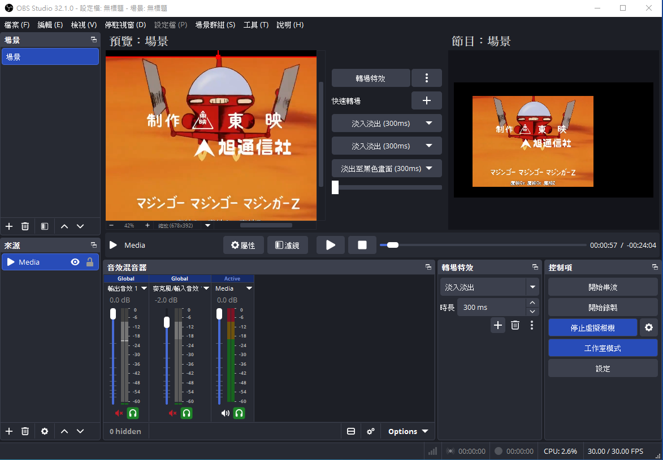Open virtual camera settings gear
Viewport: 663px width, 460px height.
[x=649, y=328]
